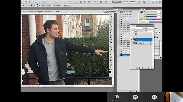This screenshot has width=183, height=102.
Task: Click the Add Layer Mask icon
Action: coord(140,68)
